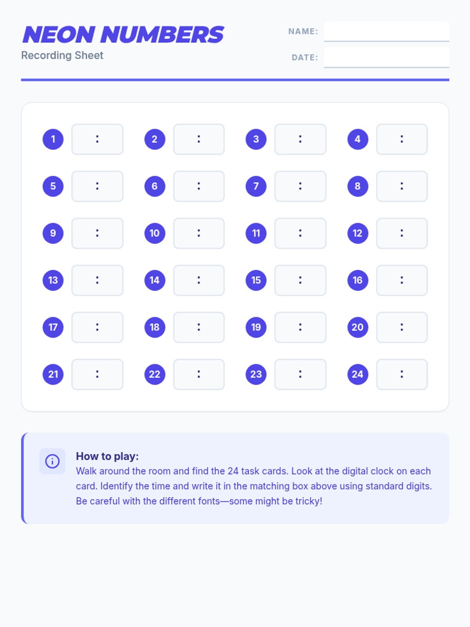
Task: Select the answer box for card 16
Action: tap(402, 280)
